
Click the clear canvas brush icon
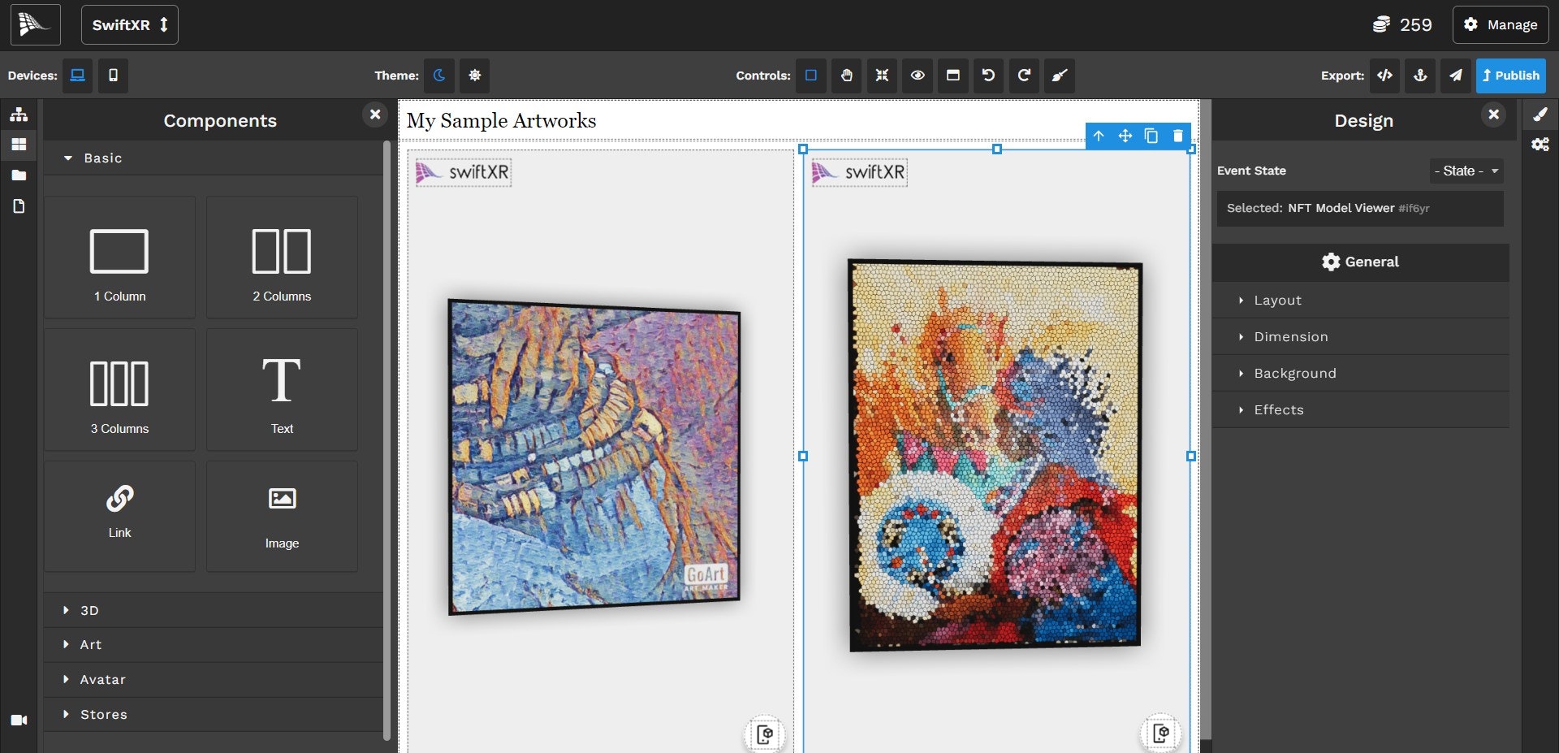pyautogui.click(x=1060, y=76)
